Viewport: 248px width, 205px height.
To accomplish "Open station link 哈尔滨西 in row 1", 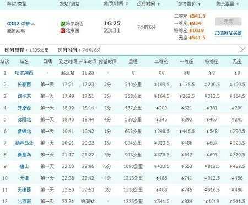I will 24,73.
